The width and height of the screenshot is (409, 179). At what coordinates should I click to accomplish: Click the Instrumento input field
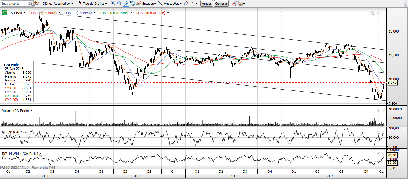tap(14, 4)
